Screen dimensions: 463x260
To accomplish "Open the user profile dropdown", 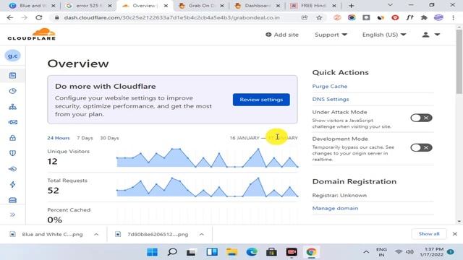I will click(x=431, y=35).
